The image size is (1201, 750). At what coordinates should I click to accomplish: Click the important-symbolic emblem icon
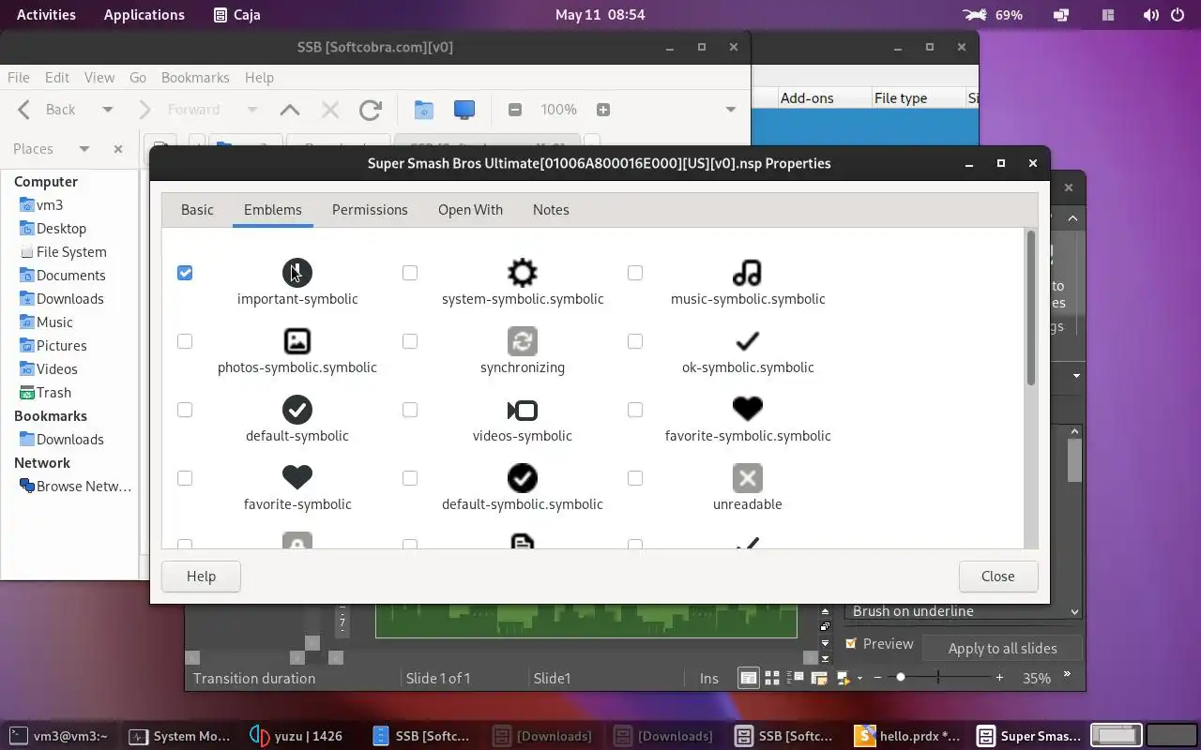297,273
